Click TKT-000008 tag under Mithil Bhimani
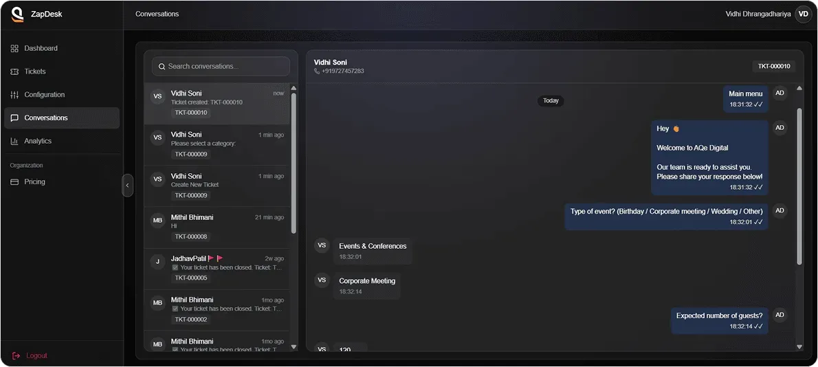 (x=191, y=236)
